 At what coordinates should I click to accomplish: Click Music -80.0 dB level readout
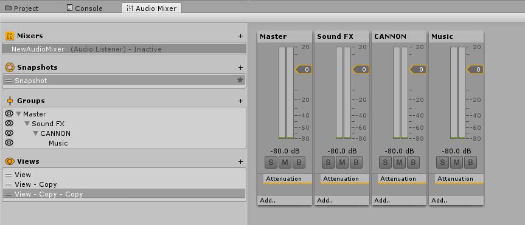click(456, 151)
